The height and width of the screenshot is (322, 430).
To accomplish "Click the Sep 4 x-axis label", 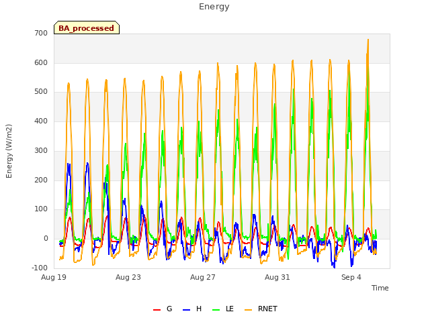I will (x=351, y=277).
